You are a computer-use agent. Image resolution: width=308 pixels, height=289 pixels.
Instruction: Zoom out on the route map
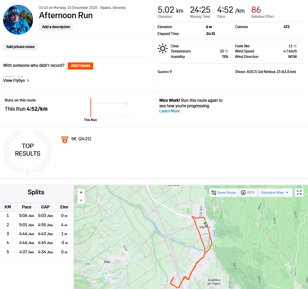click(81, 200)
